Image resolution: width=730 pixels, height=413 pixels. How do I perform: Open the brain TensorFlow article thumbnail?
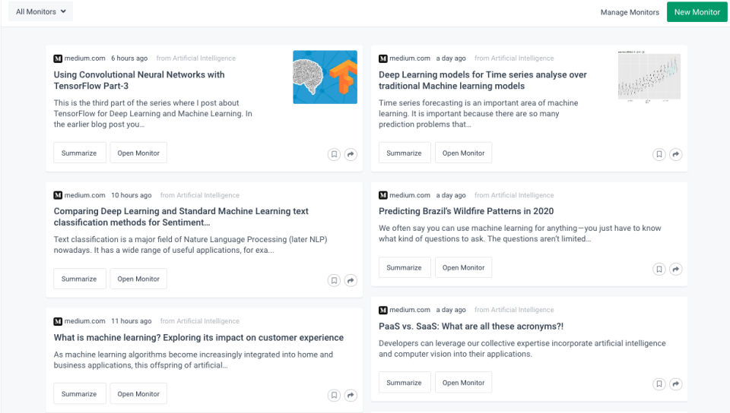[325, 77]
